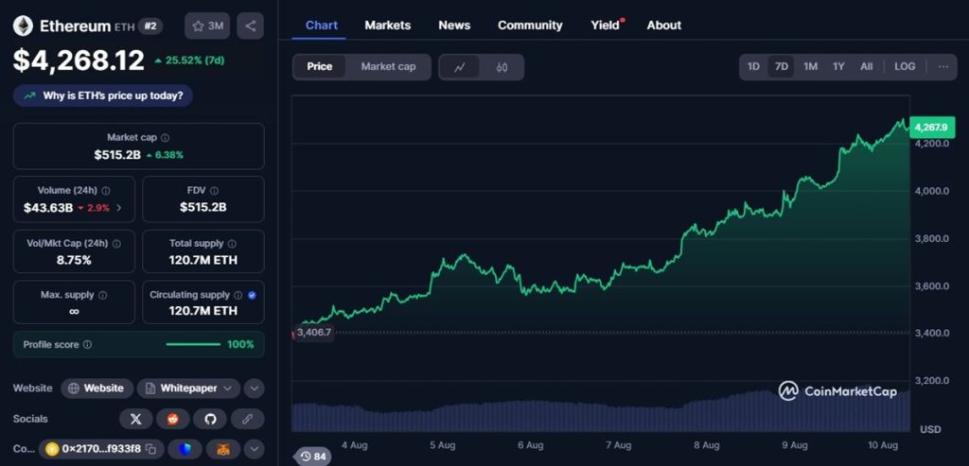
Task: Click the info icon next to Market cap
Action: coord(165,138)
